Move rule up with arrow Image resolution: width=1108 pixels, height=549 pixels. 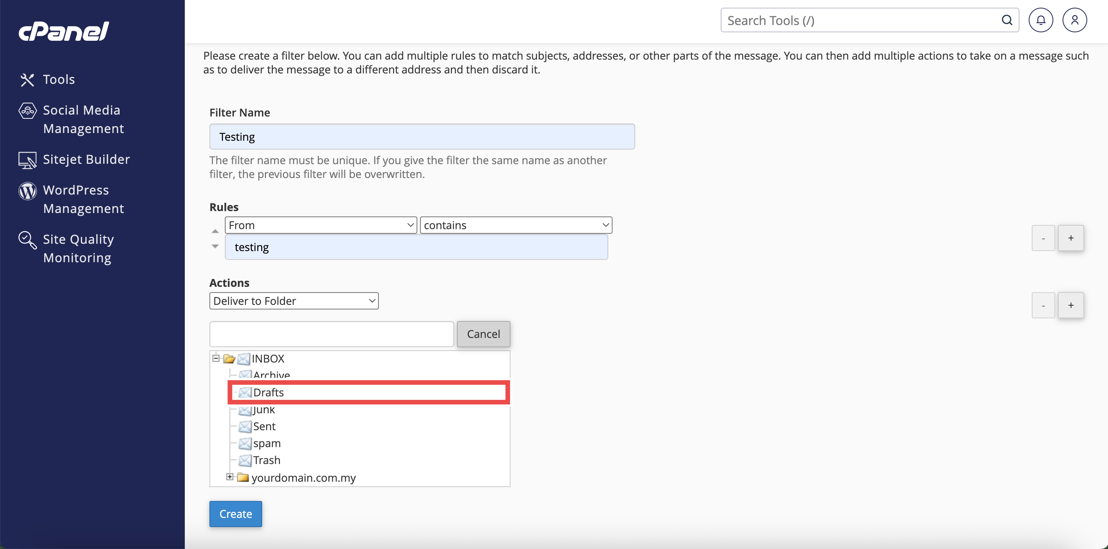pyautogui.click(x=215, y=231)
